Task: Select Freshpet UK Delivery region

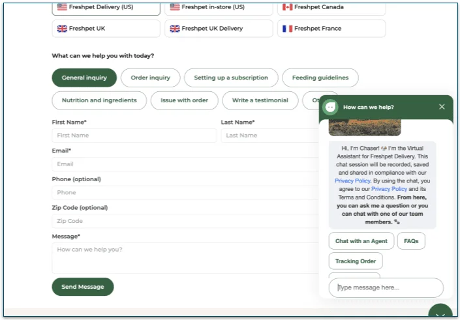Action: 219,29
